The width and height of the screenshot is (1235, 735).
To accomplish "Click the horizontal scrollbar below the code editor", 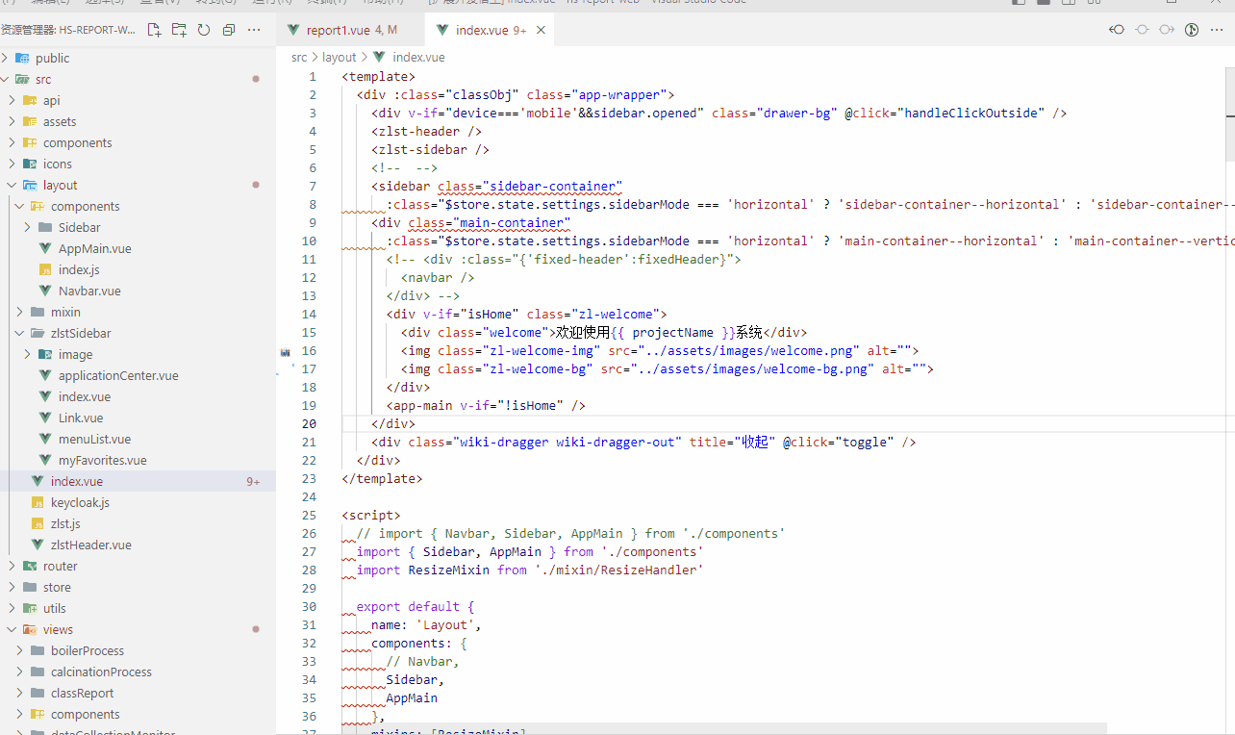I will (x=721, y=728).
